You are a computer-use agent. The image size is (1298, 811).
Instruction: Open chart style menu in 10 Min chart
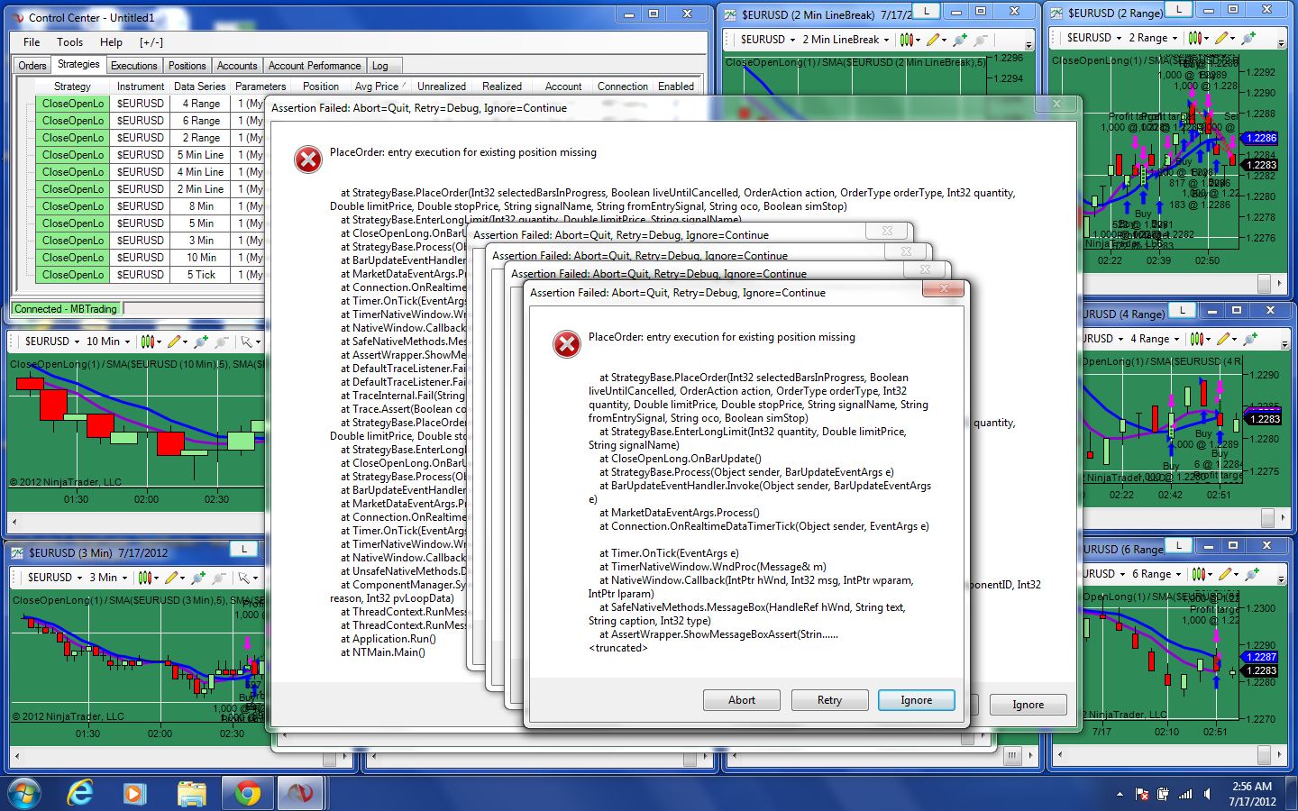point(151,342)
